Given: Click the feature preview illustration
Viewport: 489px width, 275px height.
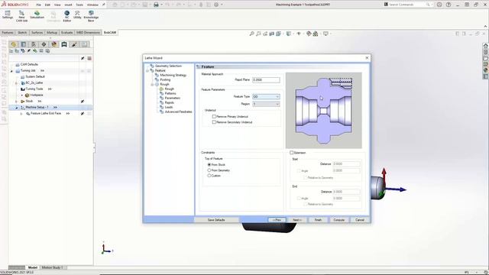Looking at the screenshot, I should (324, 110).
